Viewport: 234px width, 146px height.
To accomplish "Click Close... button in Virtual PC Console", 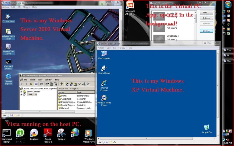I will (206, 31).
